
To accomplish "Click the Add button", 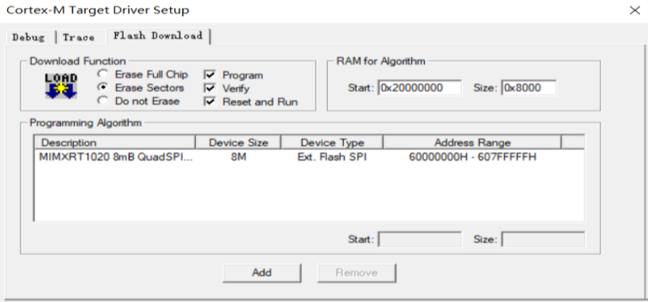I will pos(261,273).
